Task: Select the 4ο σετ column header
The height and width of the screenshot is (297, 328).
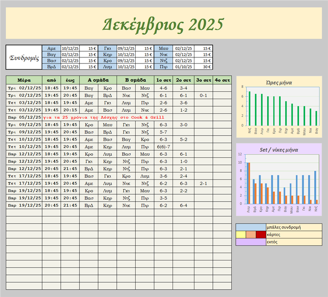Action: (222, 80)
